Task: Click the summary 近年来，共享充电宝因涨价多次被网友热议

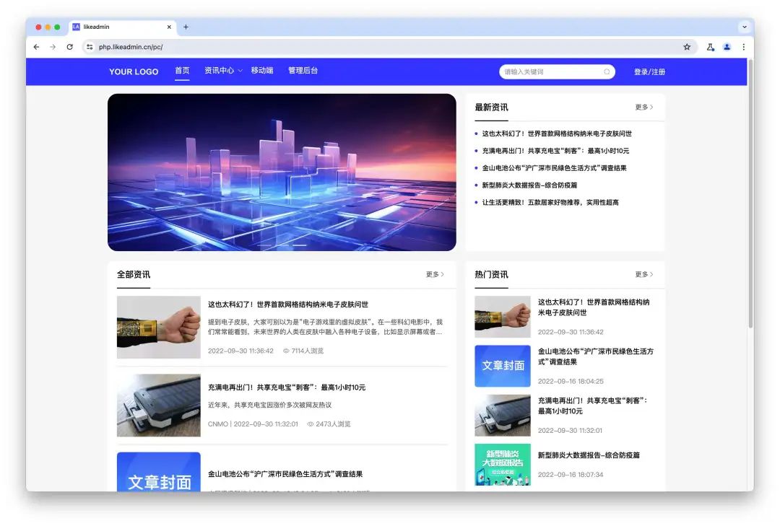Action: coord(269,405)
